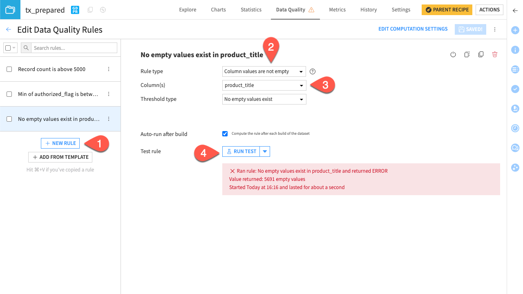Open the Rule type dropdown

point(264,71)
